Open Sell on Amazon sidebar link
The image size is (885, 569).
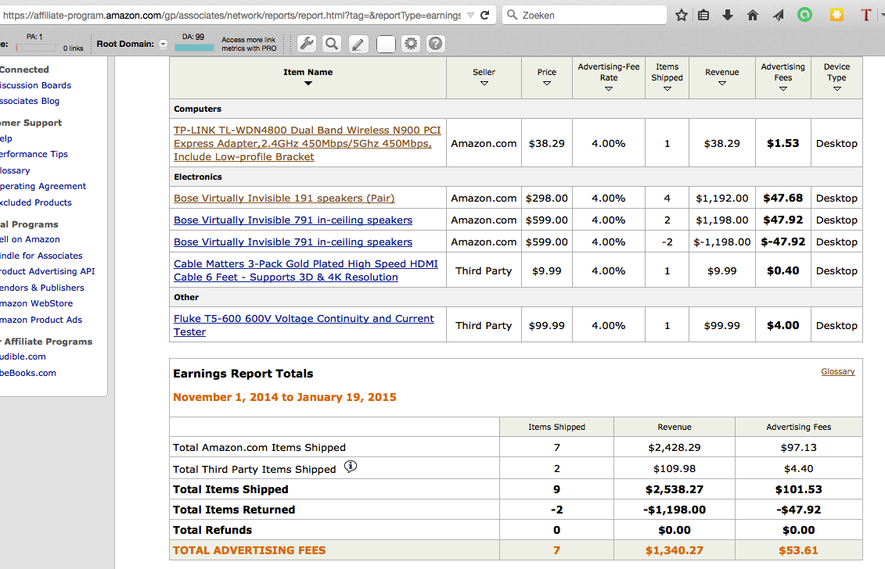coord(30,239)
